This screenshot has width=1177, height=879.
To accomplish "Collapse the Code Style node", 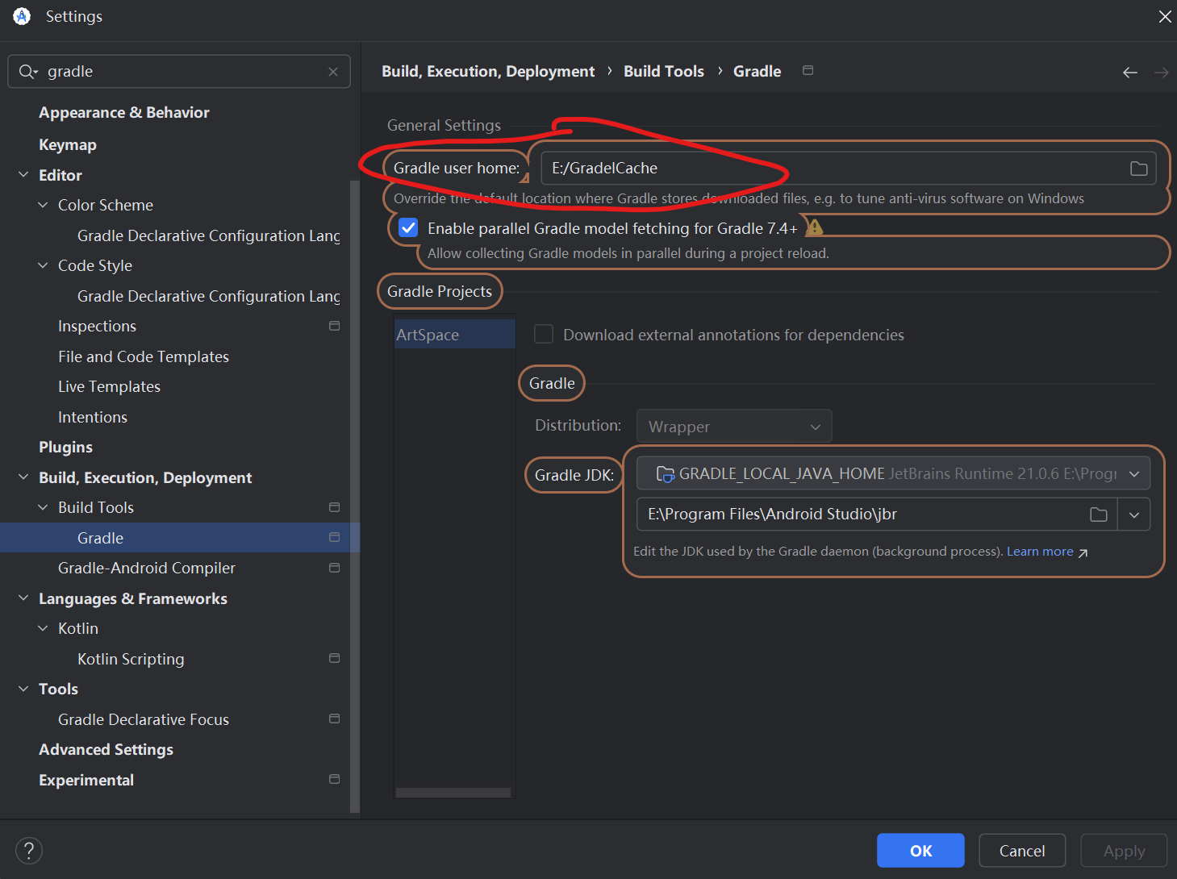I will [43, 265].
